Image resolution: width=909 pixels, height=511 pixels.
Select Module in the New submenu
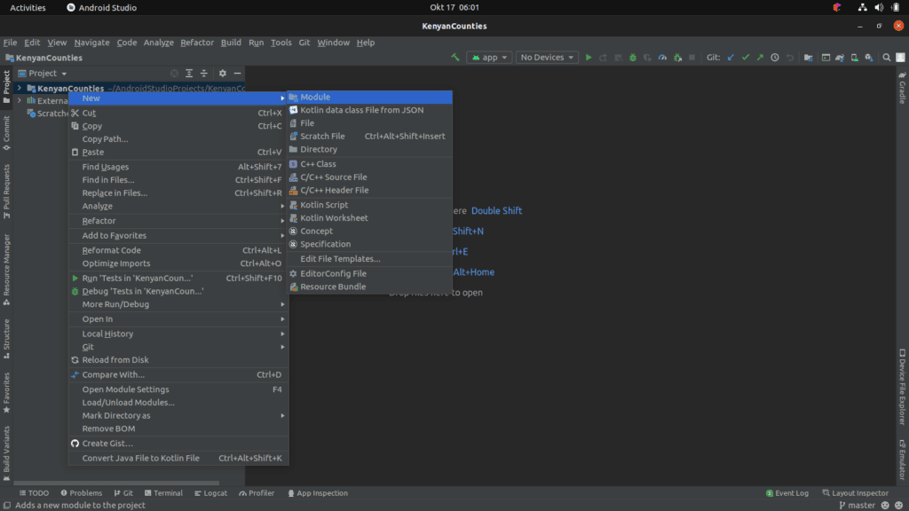315,97
